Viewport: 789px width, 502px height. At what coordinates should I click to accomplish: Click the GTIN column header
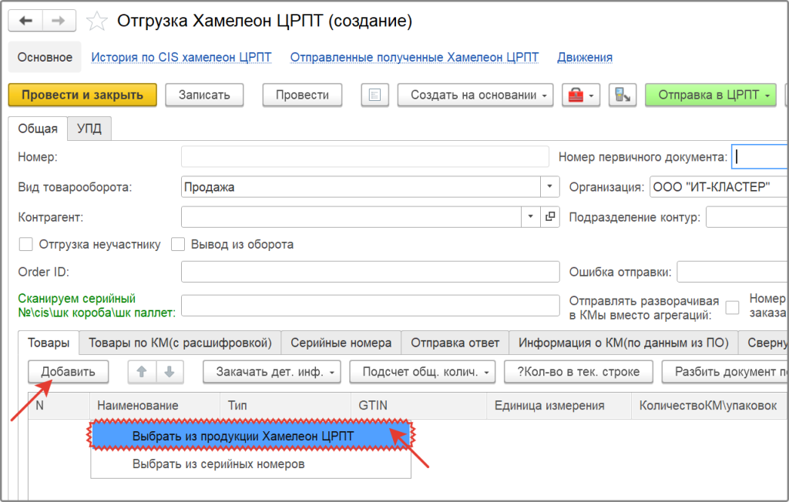[418, 406]
